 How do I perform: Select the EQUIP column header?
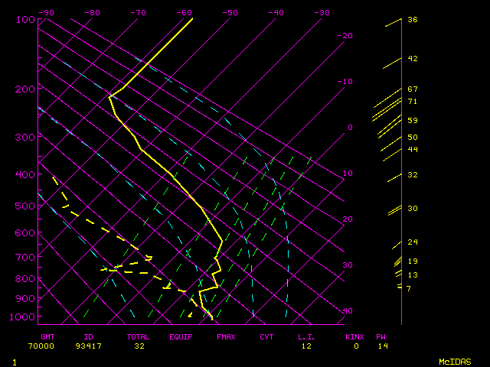tap(181, 336)
